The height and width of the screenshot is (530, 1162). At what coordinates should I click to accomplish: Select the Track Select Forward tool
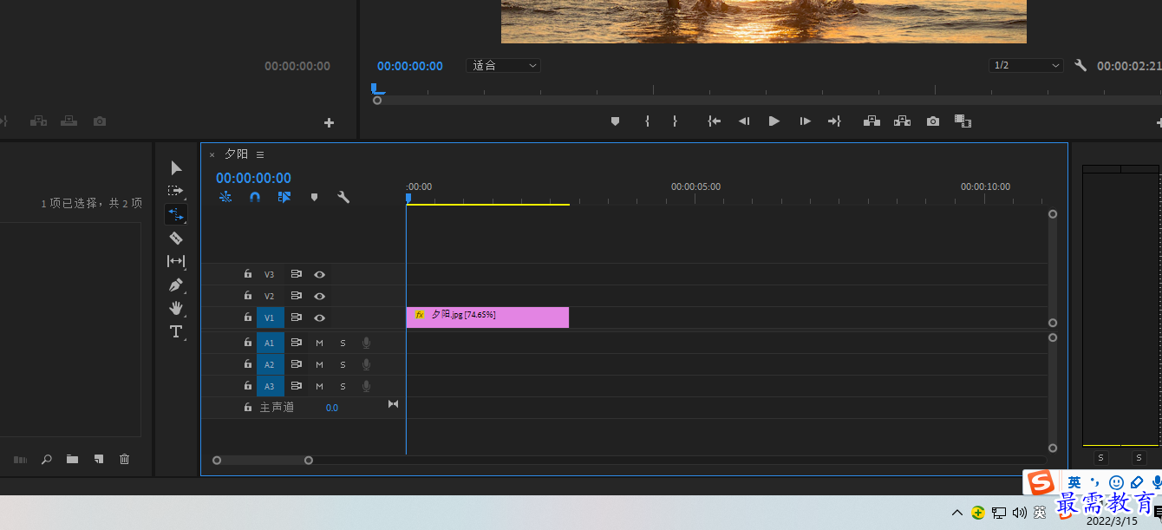point(176,191)
